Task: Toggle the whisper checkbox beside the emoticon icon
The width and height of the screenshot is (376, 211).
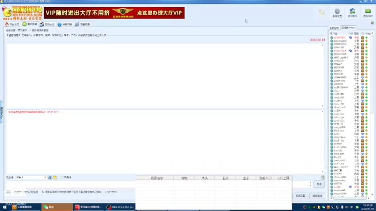Action: tap(62, 178)
